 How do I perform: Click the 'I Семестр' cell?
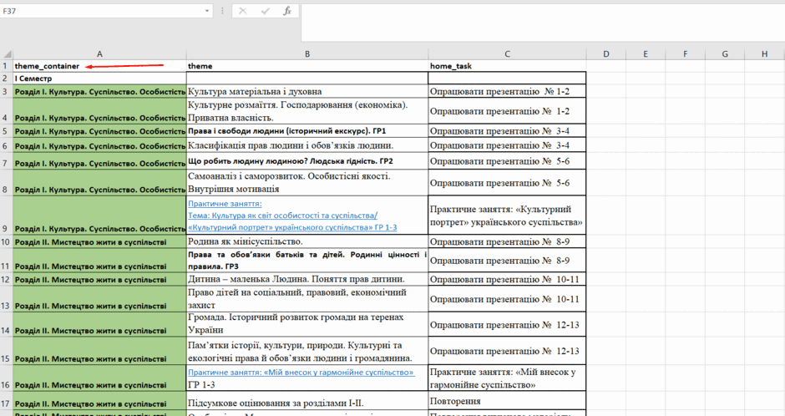[99, 78]
